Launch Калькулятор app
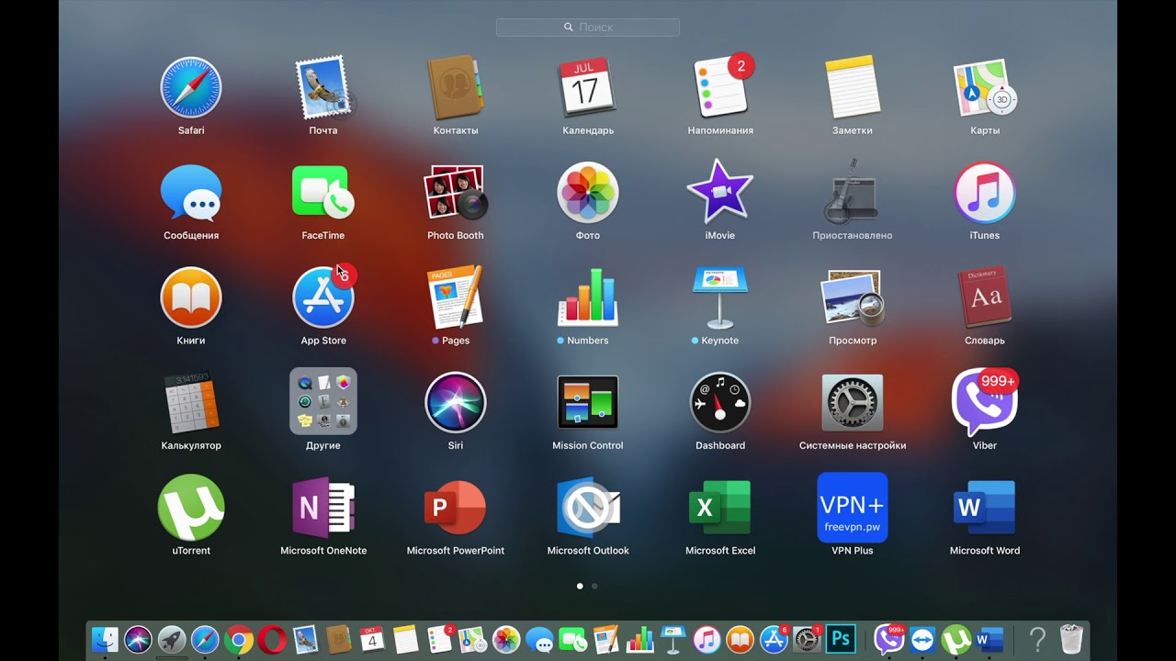This screenshot has width=1176, height=661. click(191, 402)
